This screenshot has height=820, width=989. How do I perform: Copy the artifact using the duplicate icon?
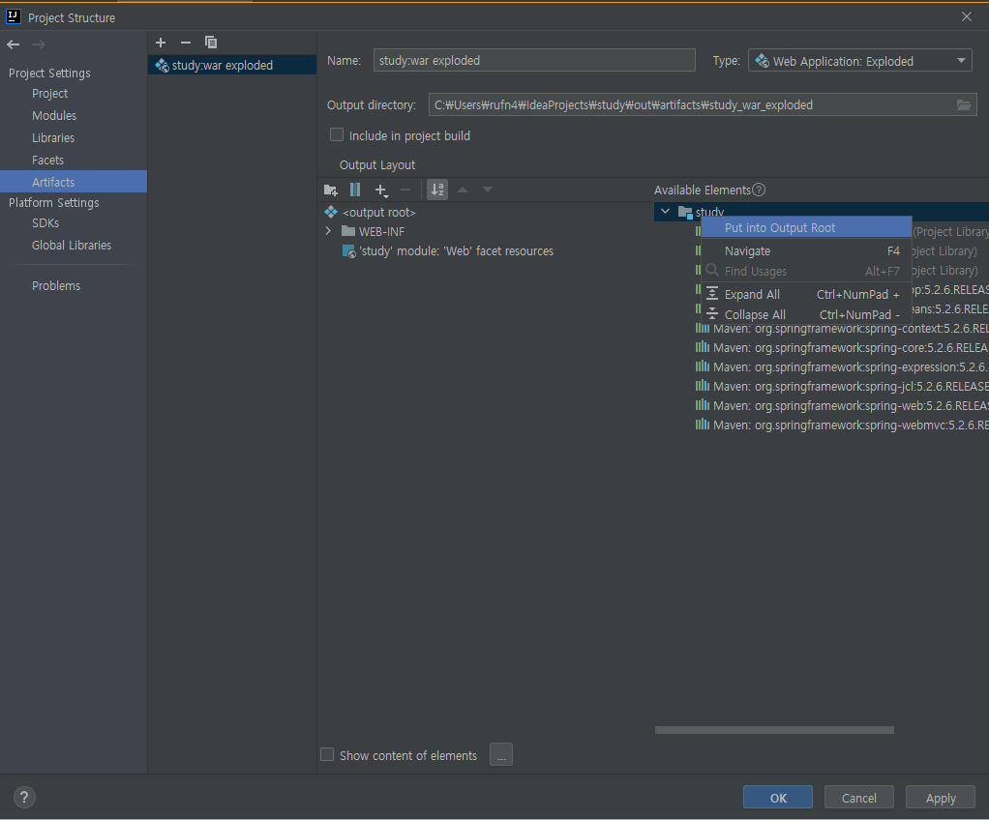[211, 43]
